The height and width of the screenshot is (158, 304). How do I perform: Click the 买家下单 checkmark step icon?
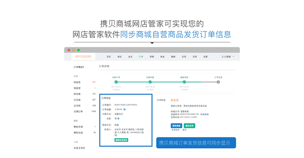click(116, 82)
